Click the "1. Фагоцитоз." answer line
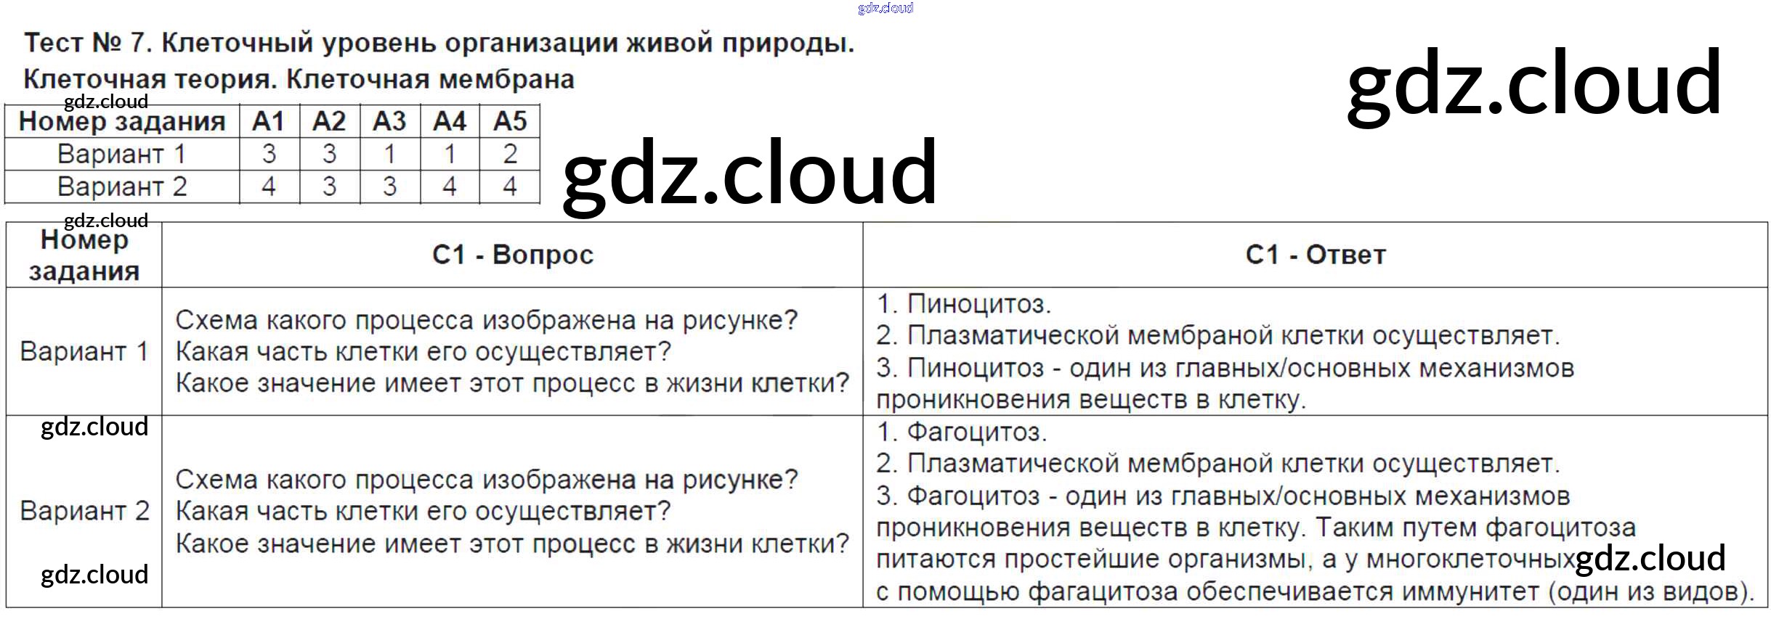The image size is (1771, 619). point(961,432)
